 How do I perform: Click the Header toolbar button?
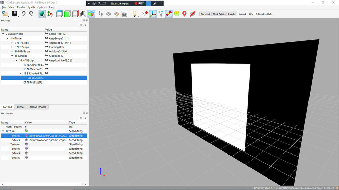[x=232, y=14]
